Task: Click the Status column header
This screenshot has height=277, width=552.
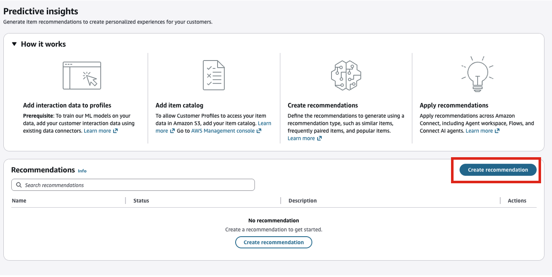Action: (x=141, y=200)
